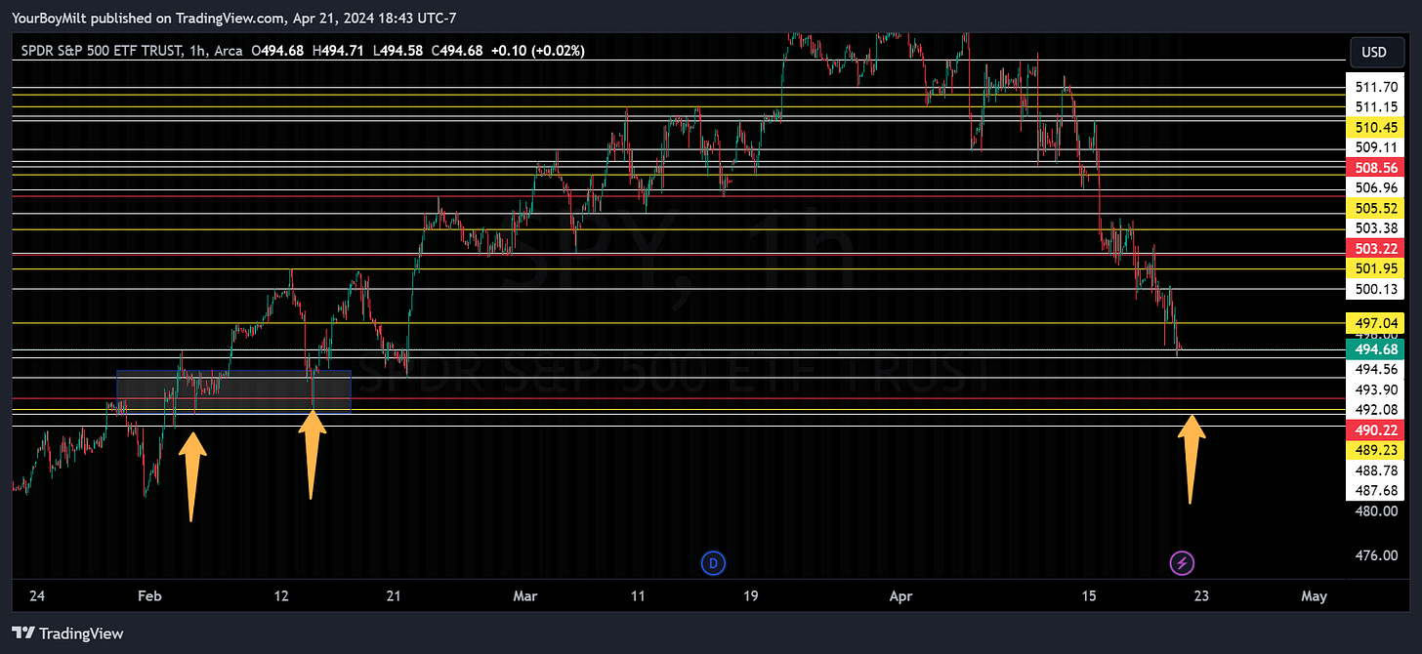This screenshot has width=1422, height=654.
Task: Click the 509.11 price label
Action: click(x=1377, y=146)
